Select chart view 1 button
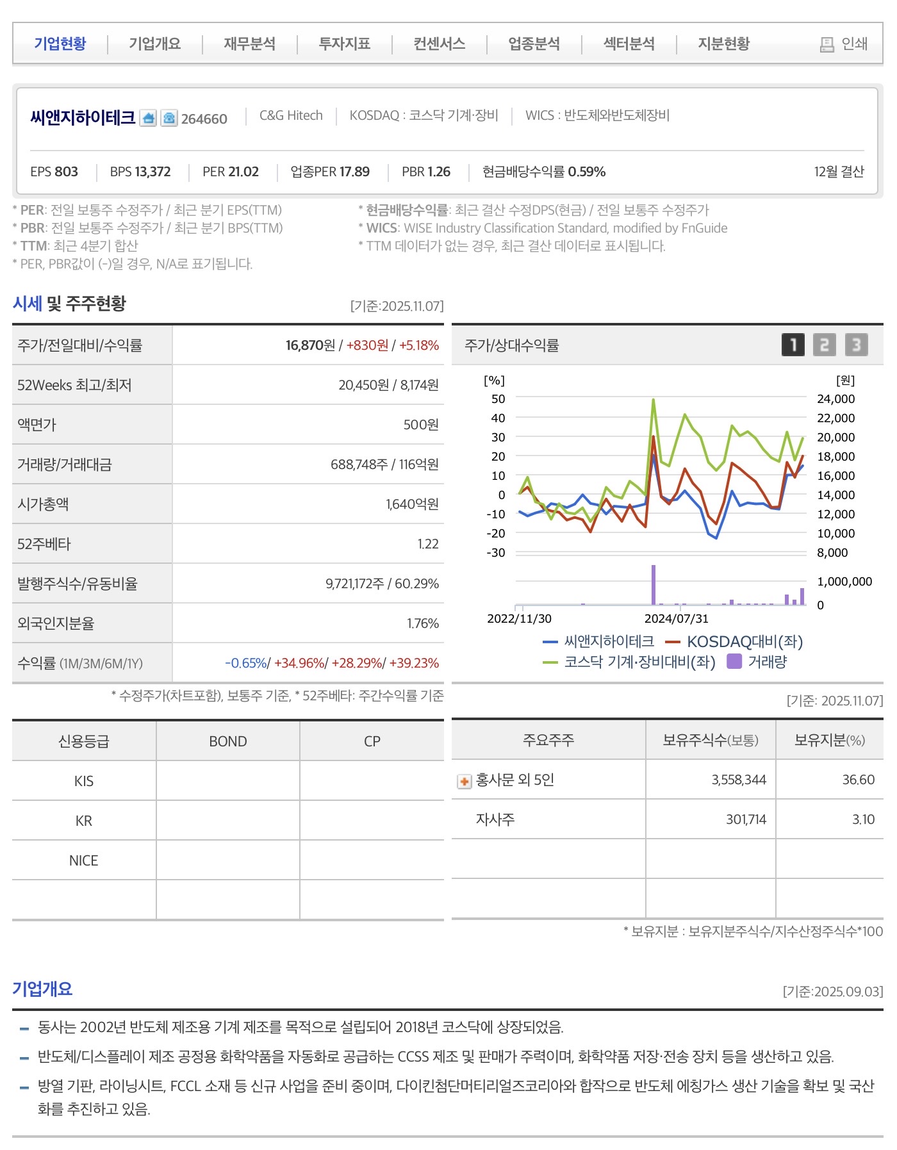Image resolution: width=897 pixels, height=1150 pixels. (793, 345)
